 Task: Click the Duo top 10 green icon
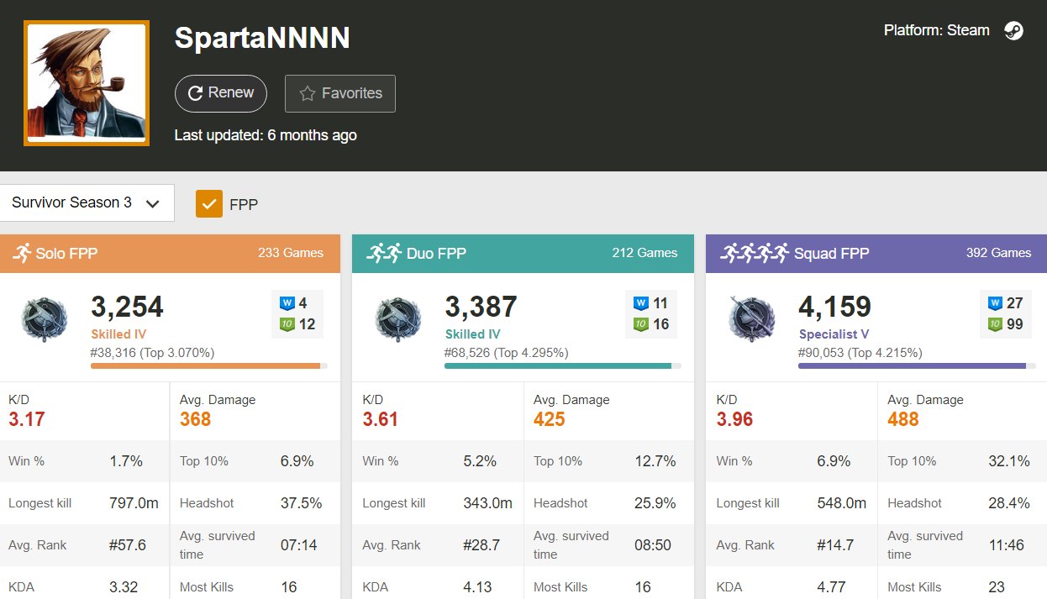[640, 324]
